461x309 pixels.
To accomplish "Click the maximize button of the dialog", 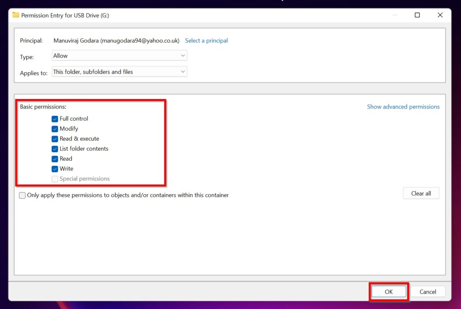I will [417, 15].
